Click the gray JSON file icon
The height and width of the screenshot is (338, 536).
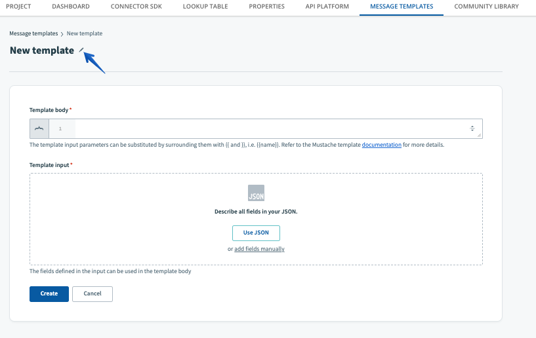click(x=256, y=193)
